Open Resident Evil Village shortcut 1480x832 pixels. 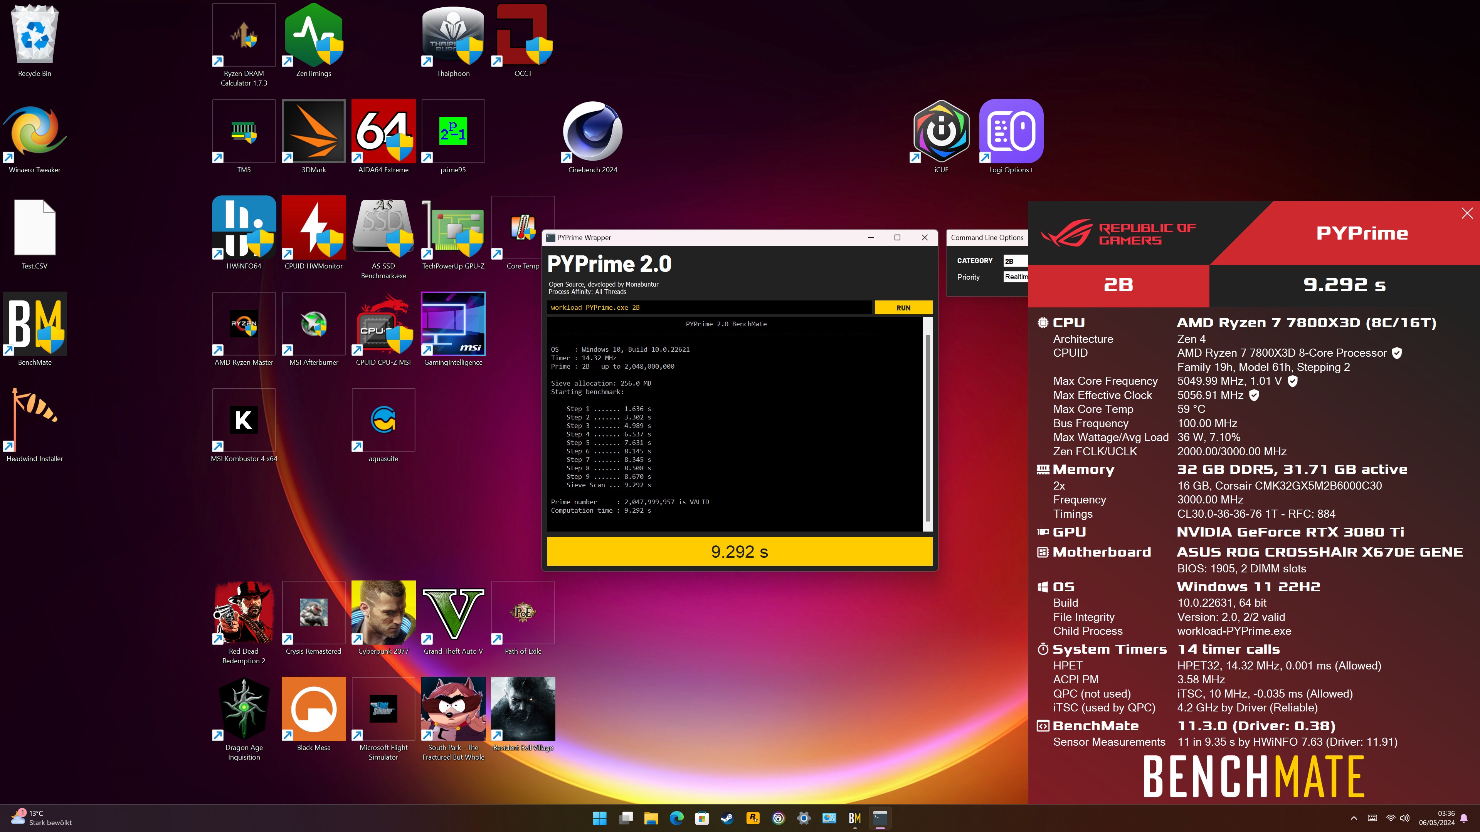pyautogui.click(x=523, y=715)
